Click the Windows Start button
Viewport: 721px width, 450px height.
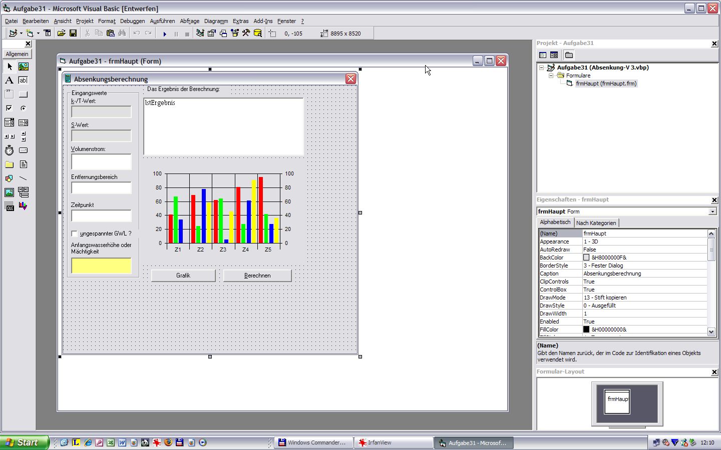24,442
